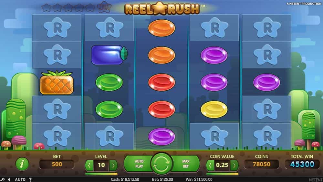Decrease bet level with left arrow
Viewport: 323px width, 182px height.
pyautogui.click(x=89, y=165)
